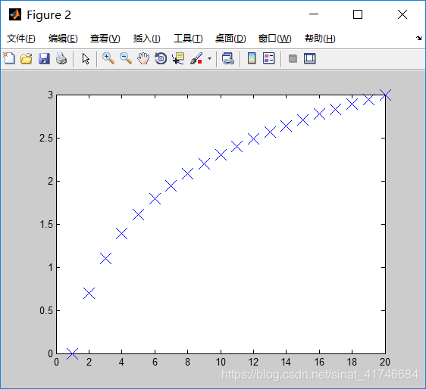Click the x-axis label 6
This screenshot has width=426, height=389.
pos(155,362)
